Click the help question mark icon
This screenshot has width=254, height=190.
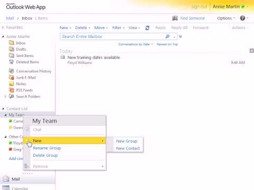pyautogui.click(x=242, y=18)
